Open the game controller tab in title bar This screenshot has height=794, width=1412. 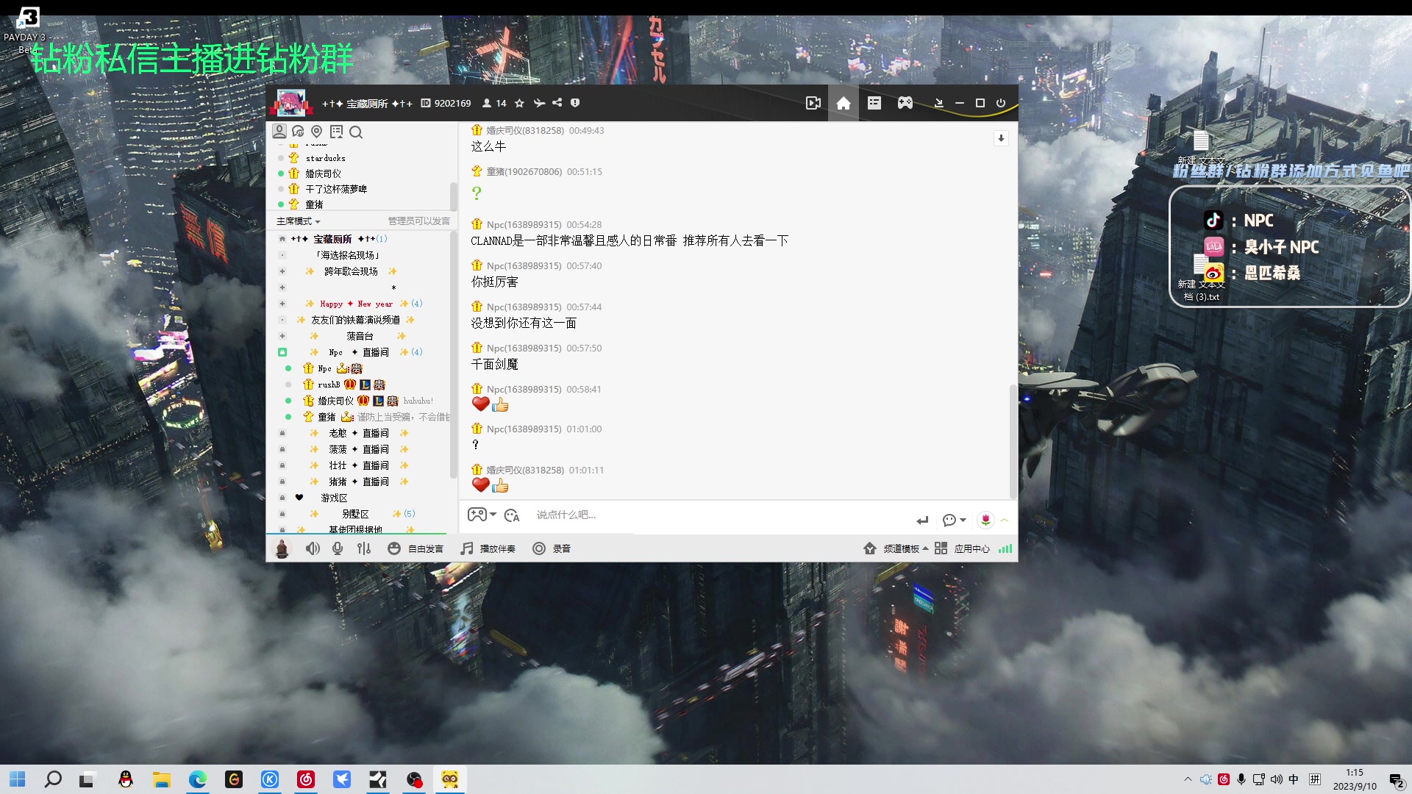click(905, 103)
